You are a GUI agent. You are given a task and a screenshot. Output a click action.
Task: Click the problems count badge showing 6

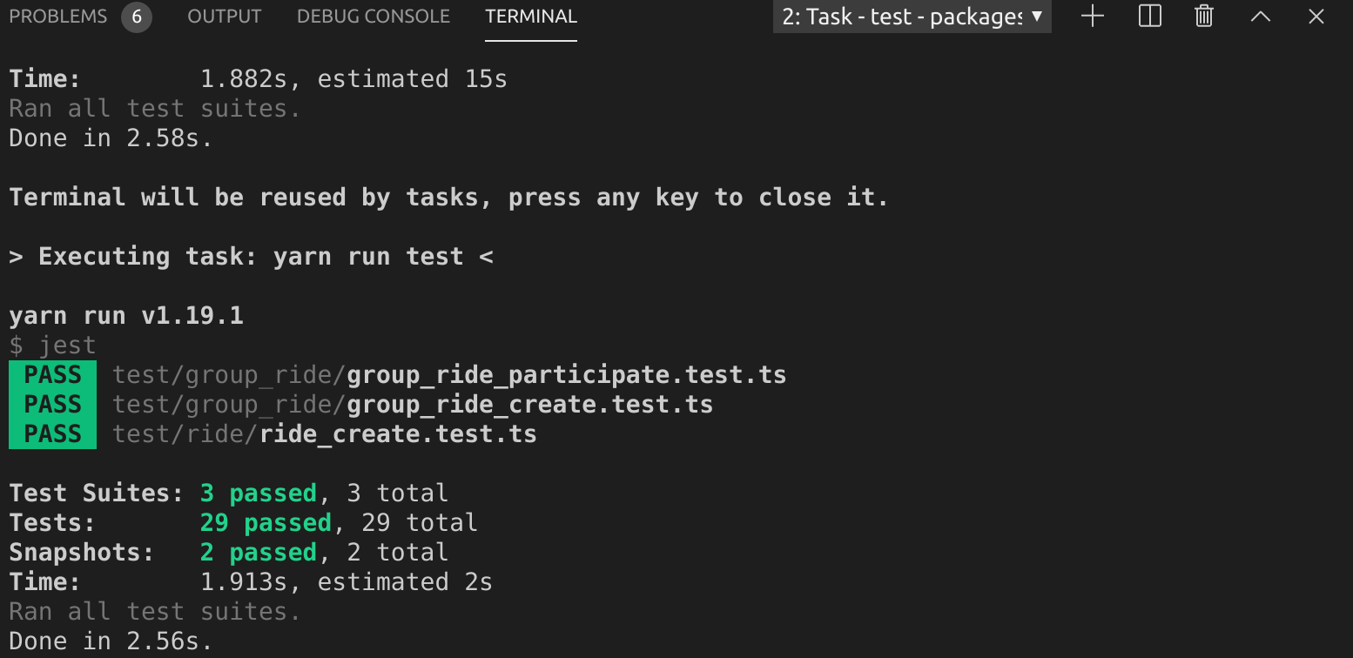[136, 16]
